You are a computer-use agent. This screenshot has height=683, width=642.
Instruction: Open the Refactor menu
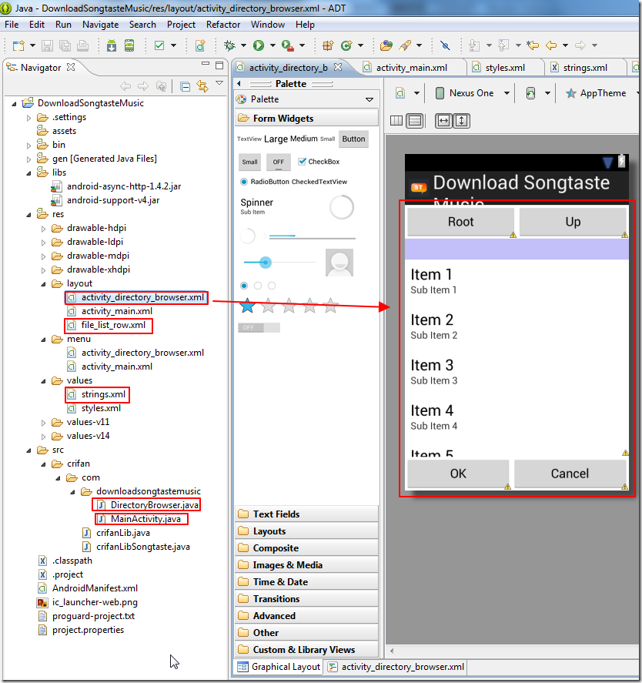[223, 25]
